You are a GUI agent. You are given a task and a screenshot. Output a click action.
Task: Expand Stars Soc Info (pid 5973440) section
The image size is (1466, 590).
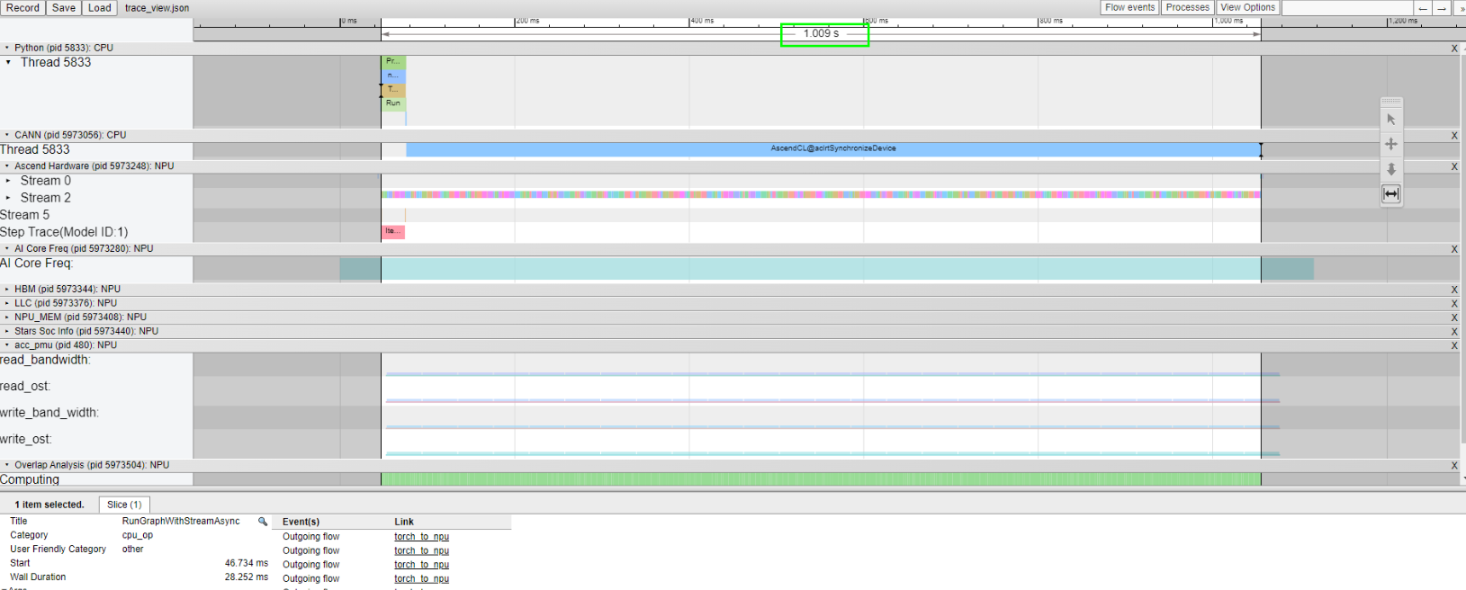[7, 331]
